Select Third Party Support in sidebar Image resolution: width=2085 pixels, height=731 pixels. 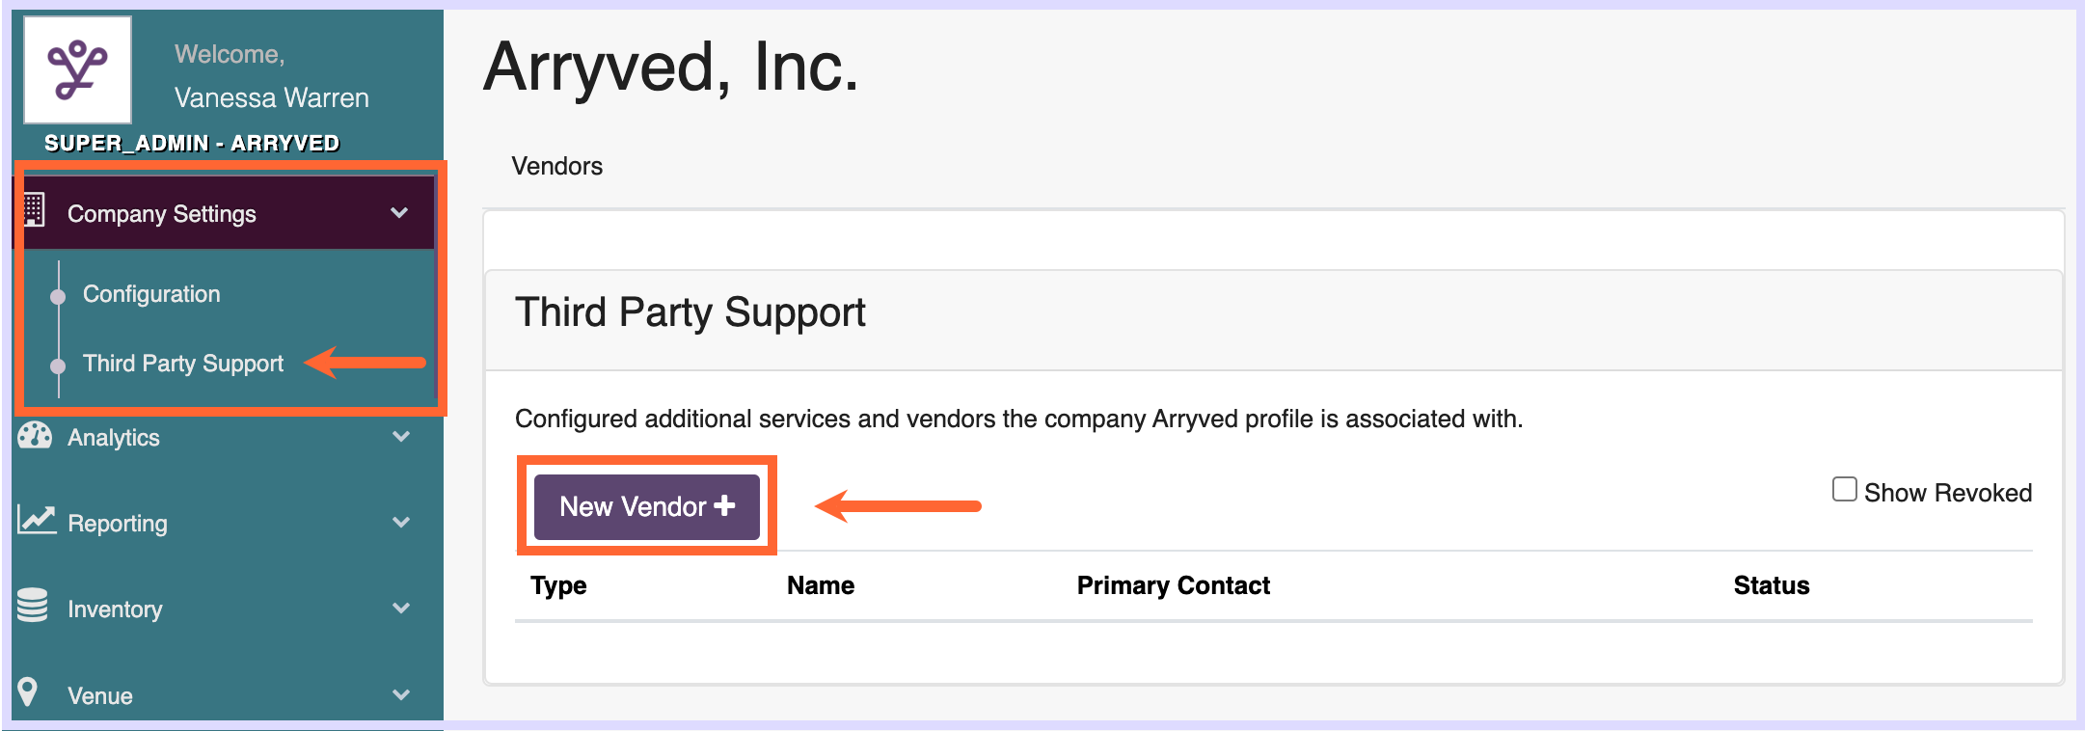pyautogui.click(x=183, y=364)
